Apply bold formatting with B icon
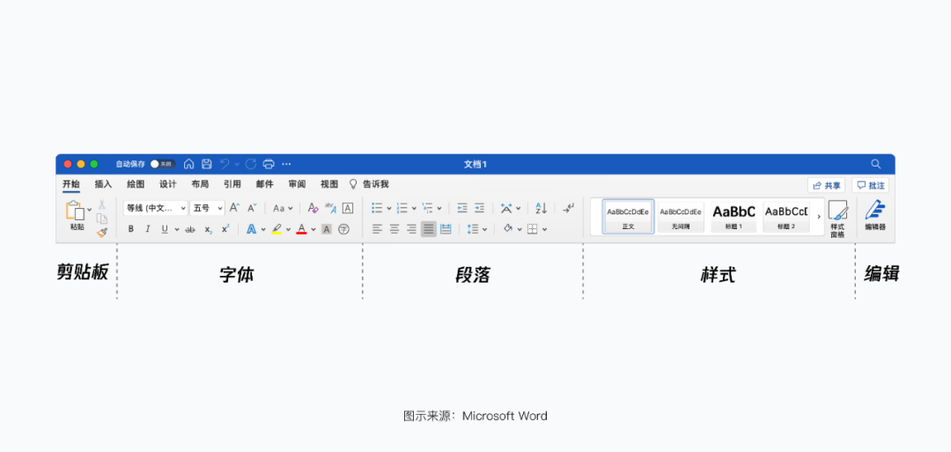The width and height of the screenshot is (951, 452). (x=130, y=229)
